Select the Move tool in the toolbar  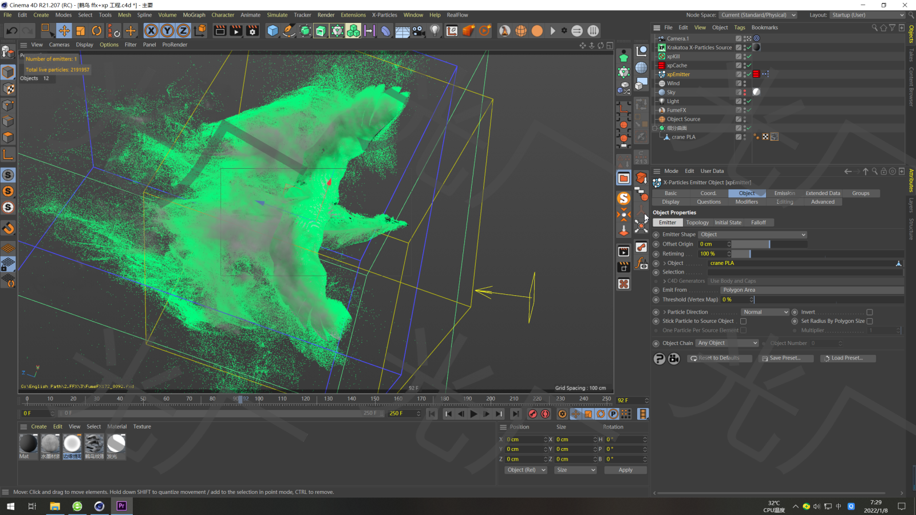point(64,31)
